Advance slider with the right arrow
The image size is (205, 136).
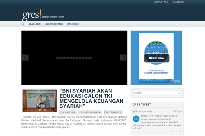tap(123, 57)
